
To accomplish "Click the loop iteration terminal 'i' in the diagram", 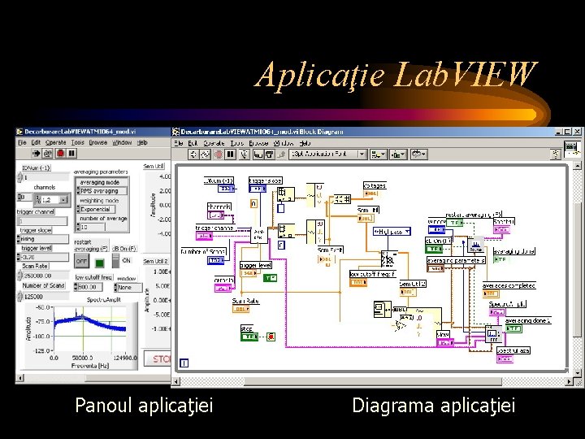I will click(x=184, y=363).
